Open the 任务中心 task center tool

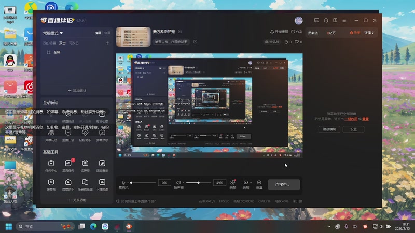coord(51,166)
